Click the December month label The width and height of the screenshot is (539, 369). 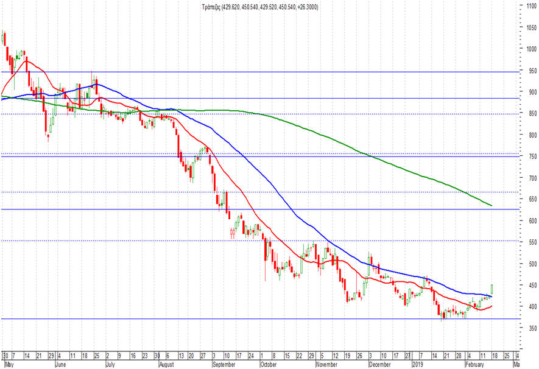click(x=380, y=364)
